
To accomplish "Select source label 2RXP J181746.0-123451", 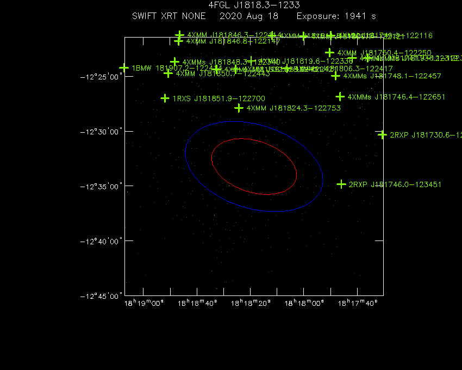I will pos(395,184).
